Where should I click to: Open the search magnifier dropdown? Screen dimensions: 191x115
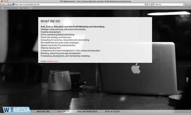point(154,4)
